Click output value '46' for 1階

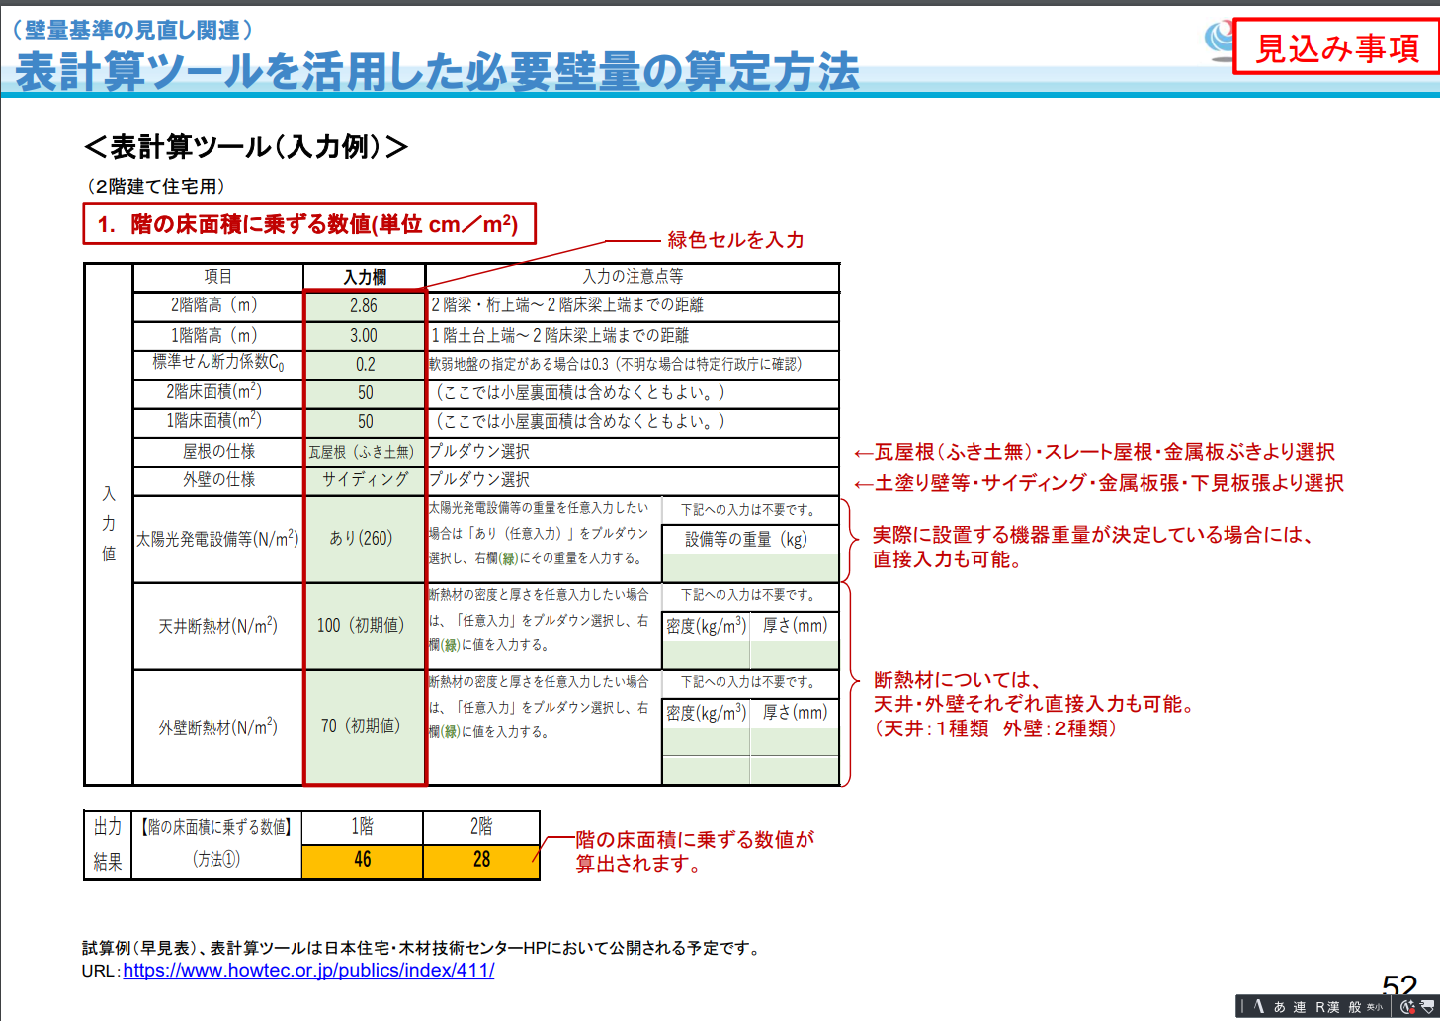pyautogui.click(x=362, y=860)
